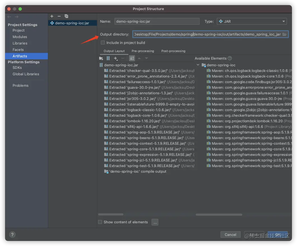Open Global Libraries settings
This screenshot has height=246, width=297.
click(26, 74)
